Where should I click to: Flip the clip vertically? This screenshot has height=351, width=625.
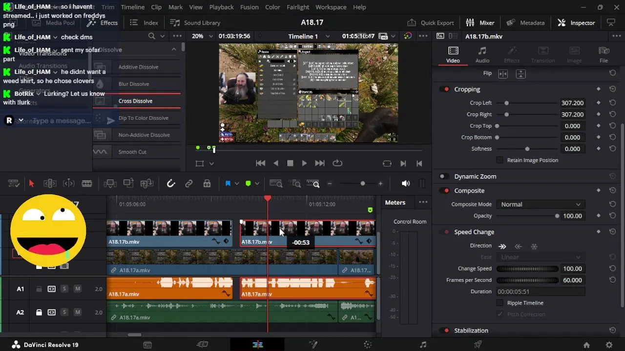(521, 74)
